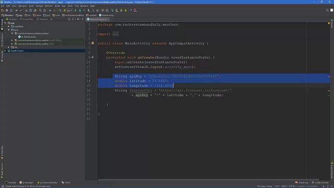This screenshot has height=188, width=334.
Task: Click the Structure side tool window tab
Action: coord(2,40)
